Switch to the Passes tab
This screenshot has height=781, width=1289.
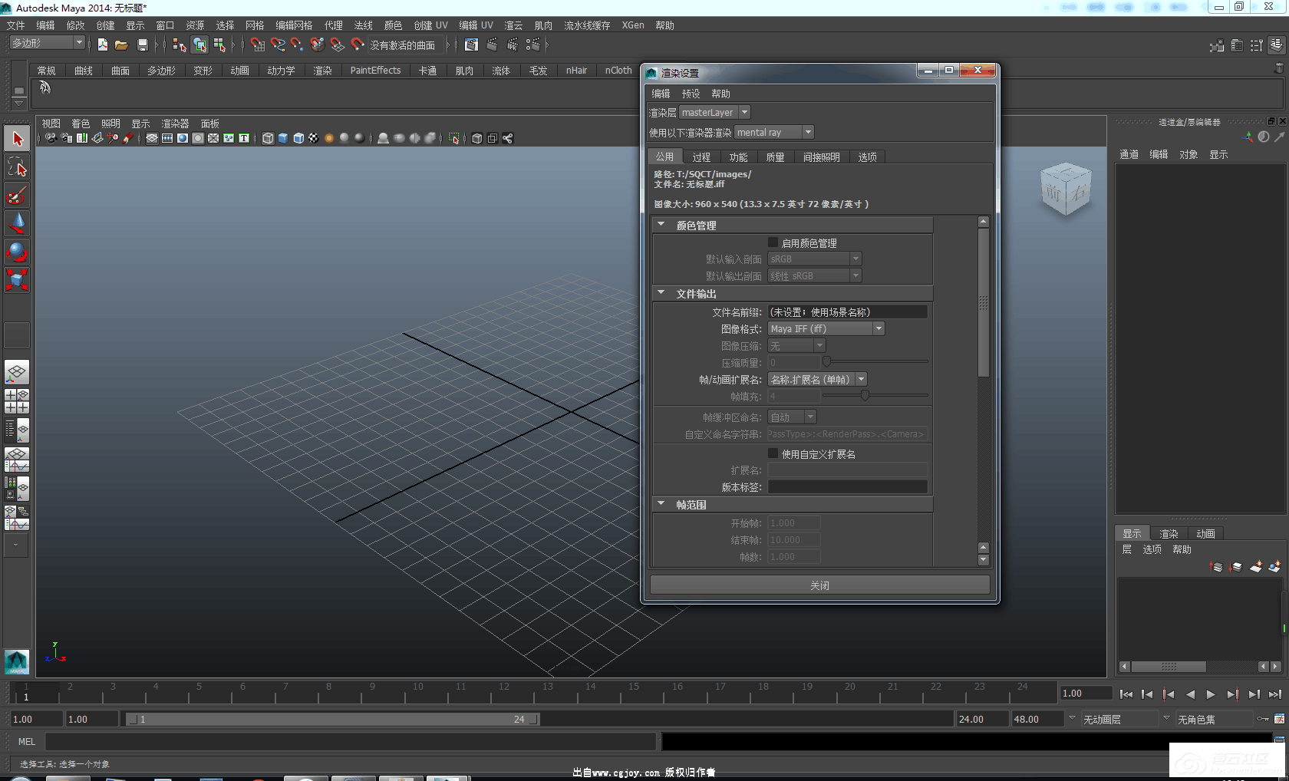(x=701, y=157)
